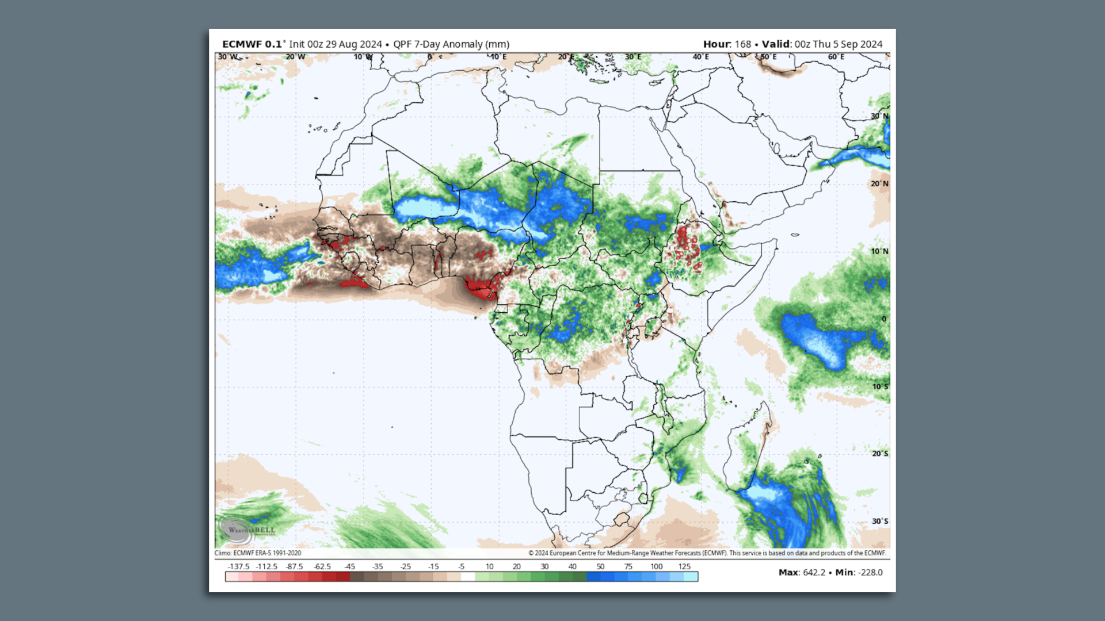Viewport: 1105px width, 621px height.
Task: Click the 30°W longitude gridline label
Action: [x=227, y=56]
